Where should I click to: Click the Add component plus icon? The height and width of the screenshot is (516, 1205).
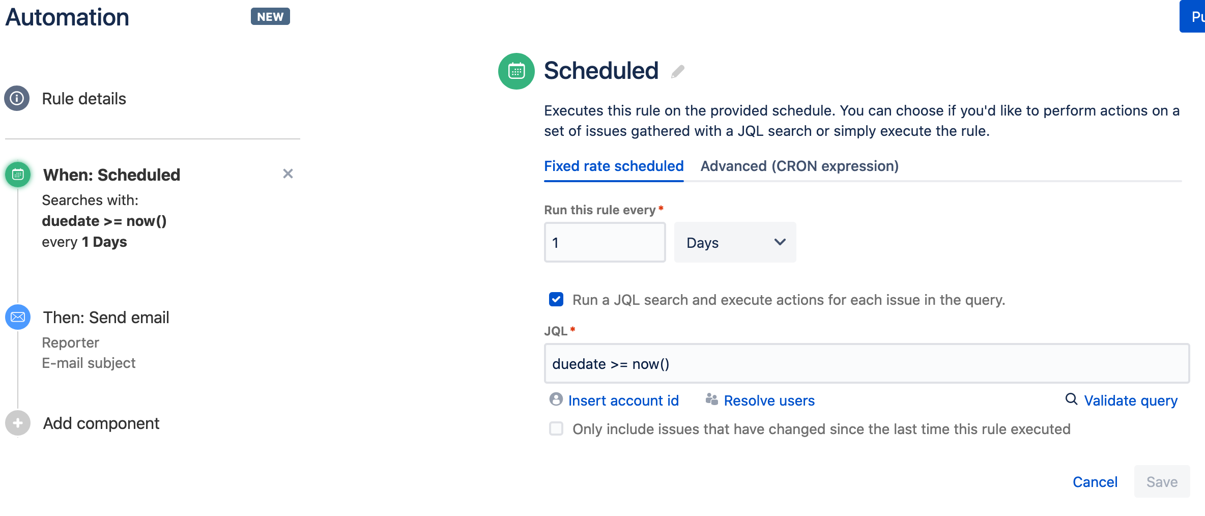[17, 423]
